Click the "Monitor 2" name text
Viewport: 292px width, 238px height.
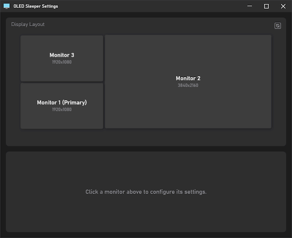pos(188,79)
